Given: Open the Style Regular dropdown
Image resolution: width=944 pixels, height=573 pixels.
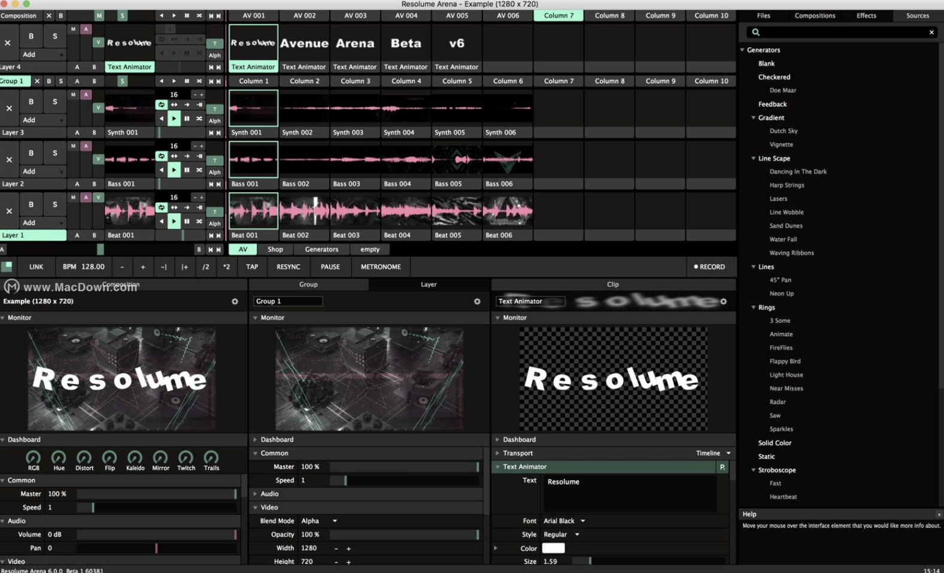Looking at the screenshot, I should pyautogui.click(x=561, y=535).
